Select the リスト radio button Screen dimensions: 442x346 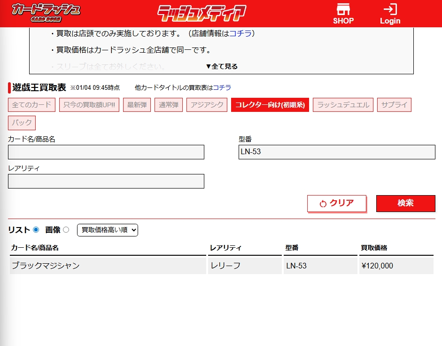pos(36,230)
